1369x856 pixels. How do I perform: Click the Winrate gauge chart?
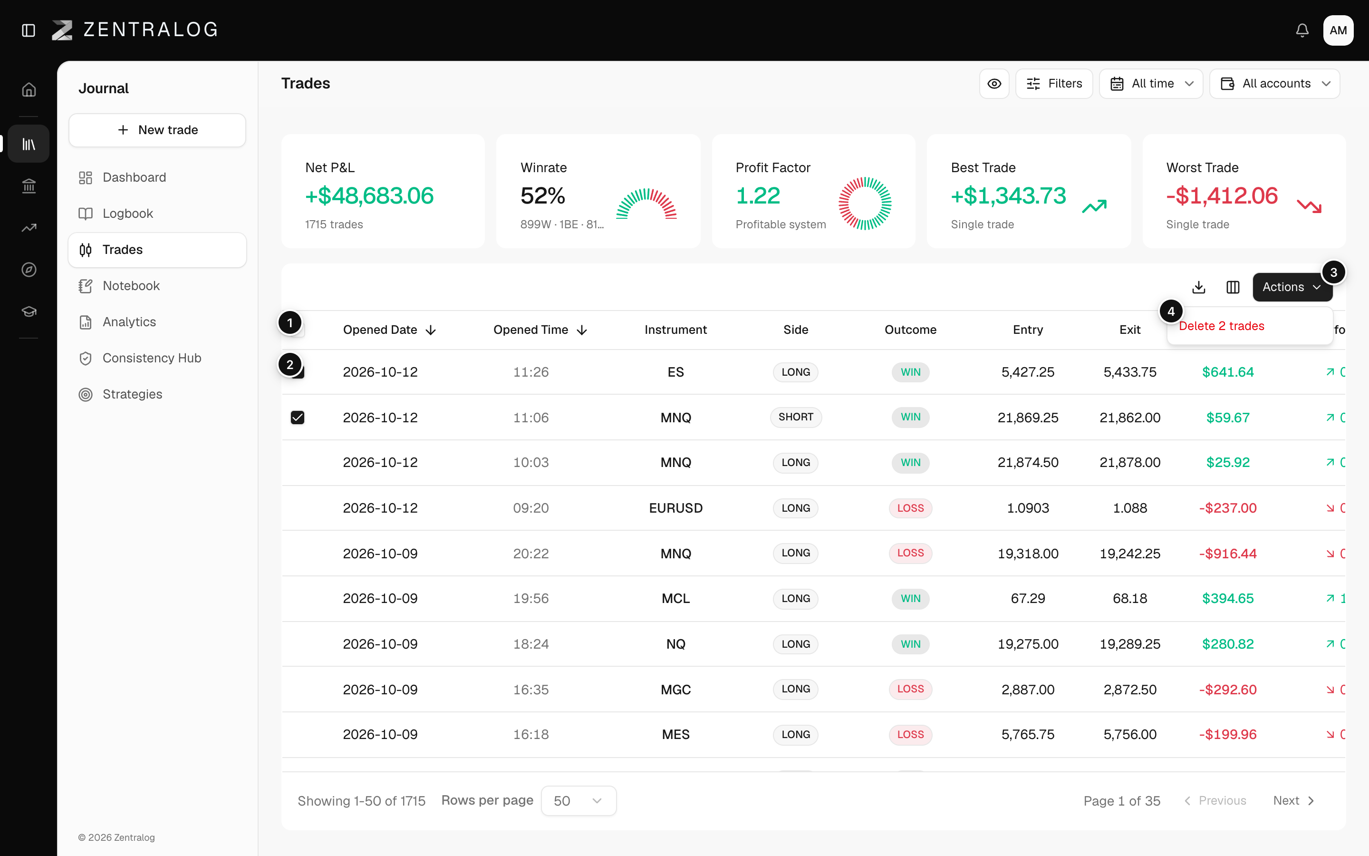tap(646, 204)
